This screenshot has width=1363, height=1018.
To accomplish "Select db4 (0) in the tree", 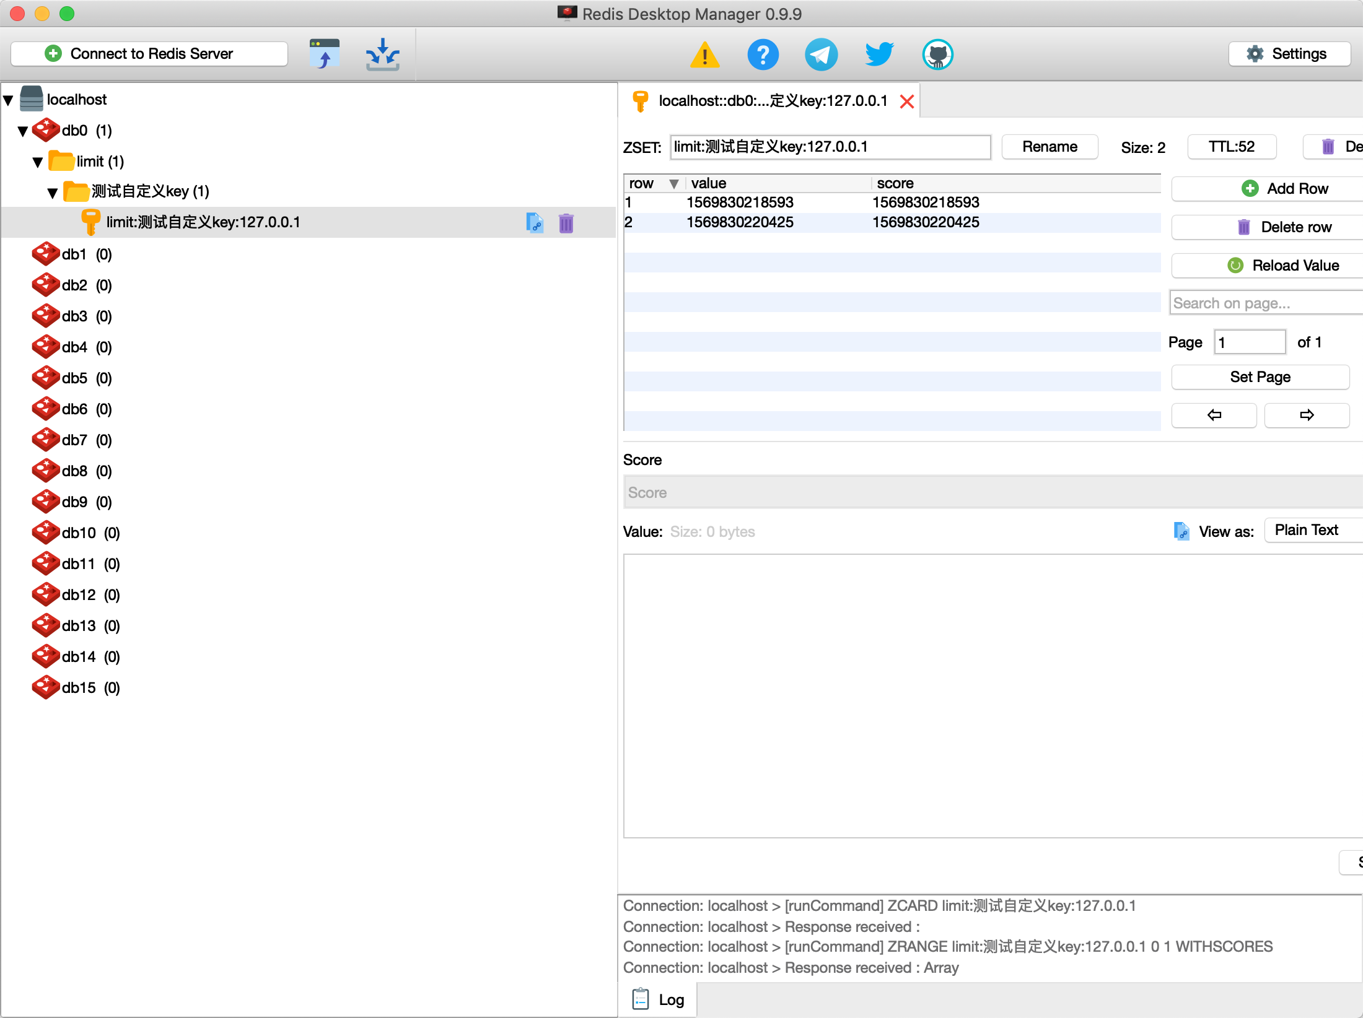I will click(87, 347).
